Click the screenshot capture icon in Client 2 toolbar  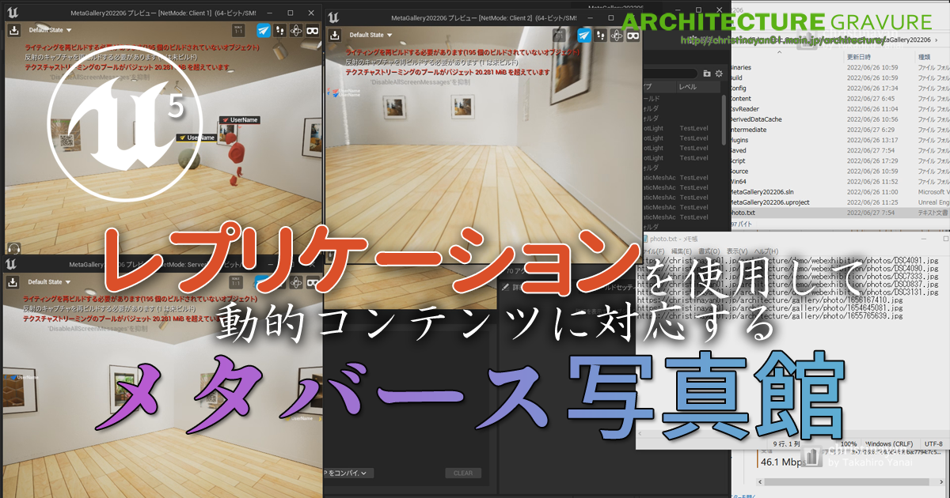point(336,35)
